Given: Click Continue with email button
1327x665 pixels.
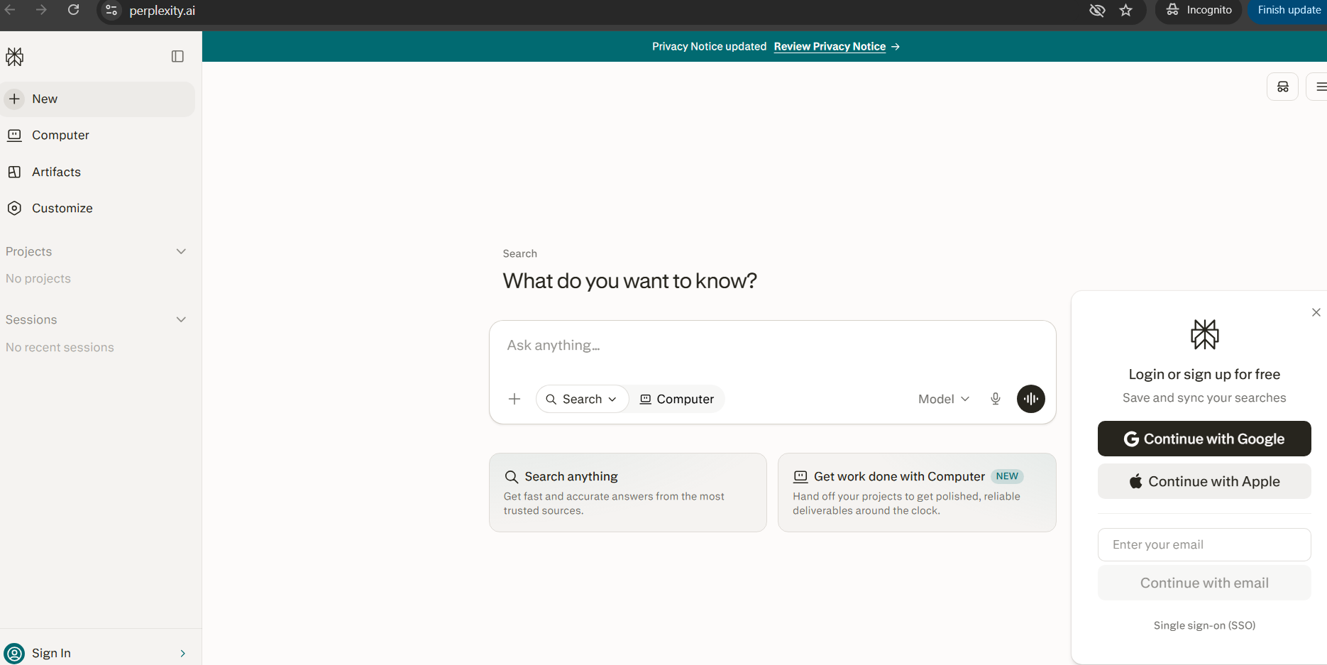Looking at the screenshot, I should 1204,583.
